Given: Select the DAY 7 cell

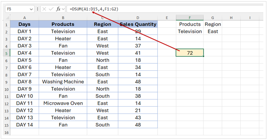Looking at the screenshot, I should [25, 74].
